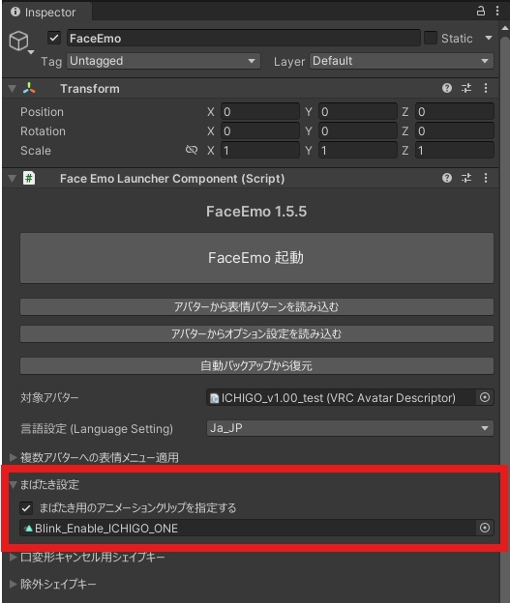Click the GameObject cube icon
The height and width of the screenshot is (603, 510).
pyautogui.click(x=19, y=41)
